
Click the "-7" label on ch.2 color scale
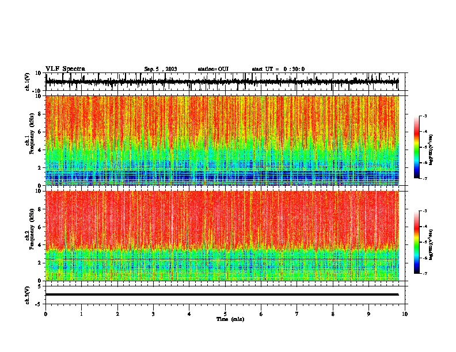click(x=424, y=273)
